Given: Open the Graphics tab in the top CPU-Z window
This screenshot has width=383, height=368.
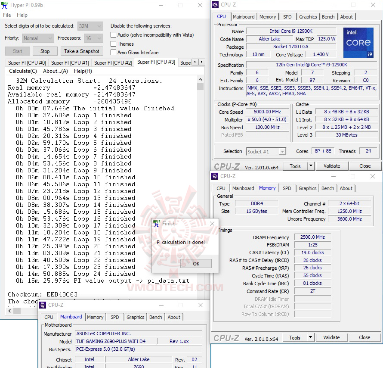Looking at the screenshot, I should point(308,17).
